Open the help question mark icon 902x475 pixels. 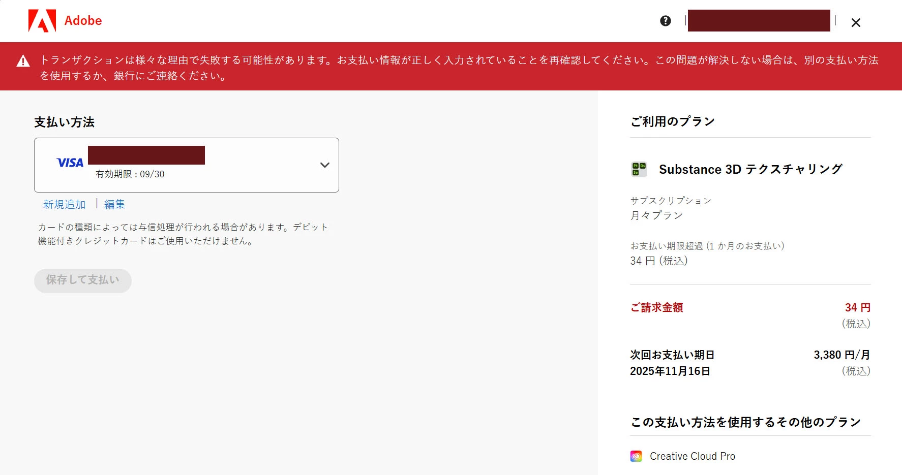point(666,21)
